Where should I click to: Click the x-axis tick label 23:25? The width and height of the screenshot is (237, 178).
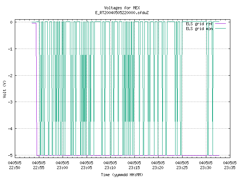(x=182, y=168)
